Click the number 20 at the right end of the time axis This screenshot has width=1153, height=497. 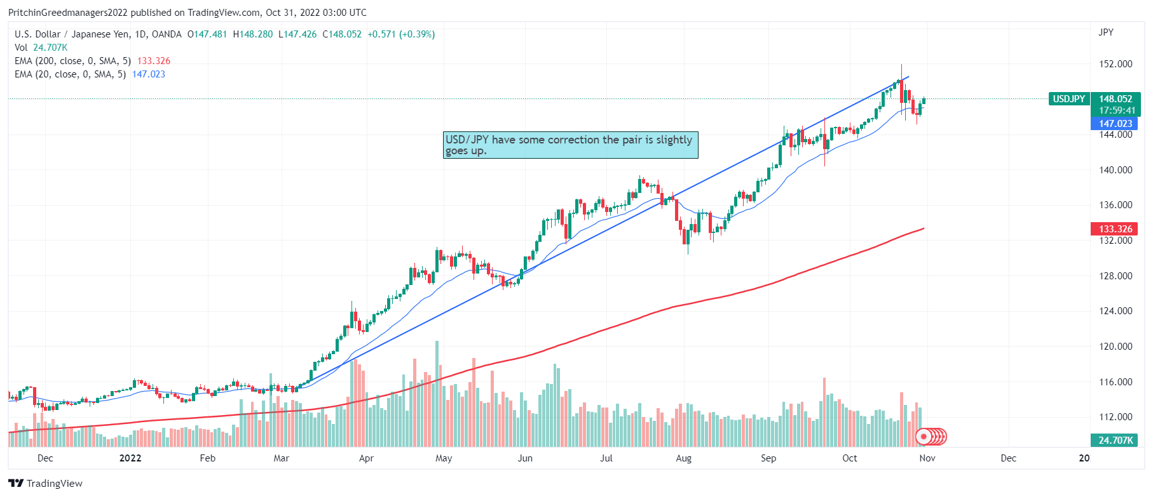point(1084,458)
